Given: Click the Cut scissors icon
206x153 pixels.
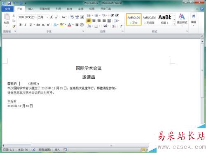Looking at the screenshot, I should tap(14, 16).
